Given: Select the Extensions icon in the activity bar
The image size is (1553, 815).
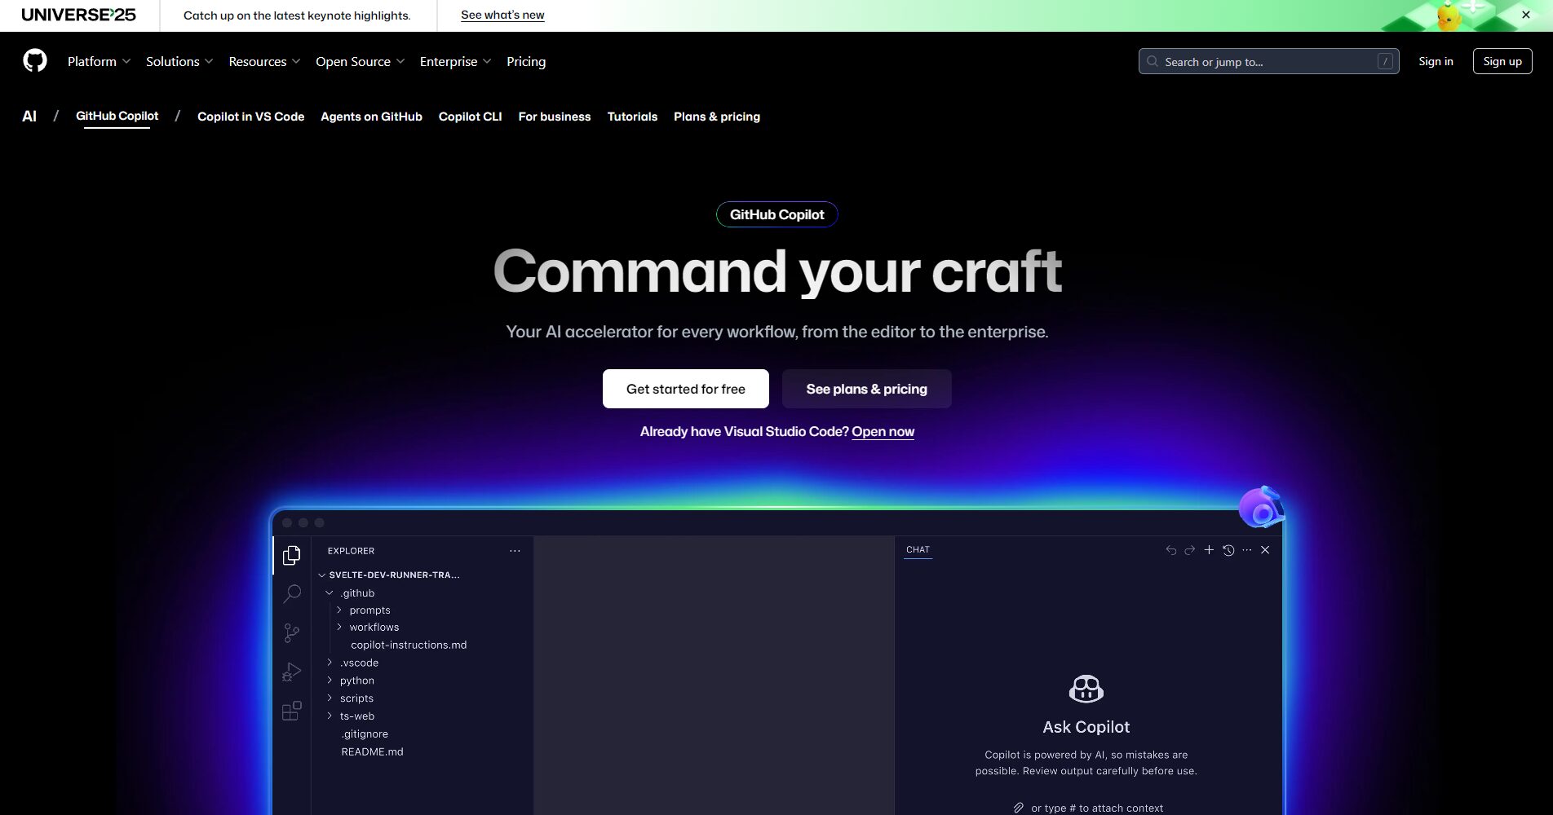Looking at the screenshot, I should (291, 711).
